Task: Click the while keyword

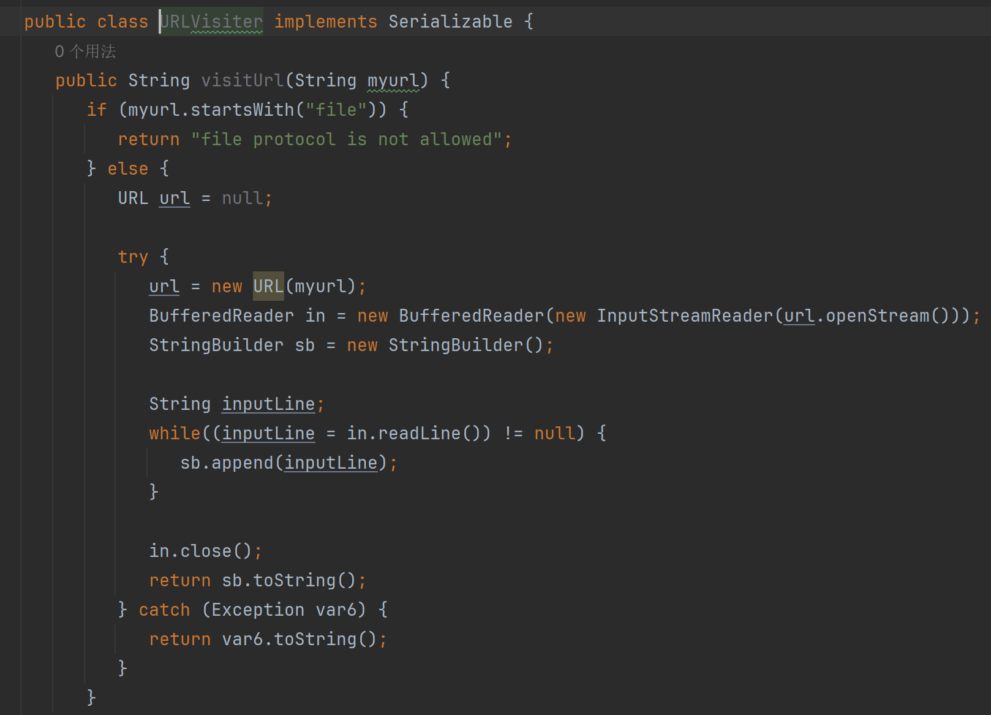Action: pos(175,433)
